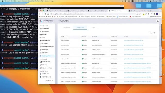Open Secrets key icon in sidebar
Screen dimensions: 165x93
pyautogui.click(x=41, y=35)
